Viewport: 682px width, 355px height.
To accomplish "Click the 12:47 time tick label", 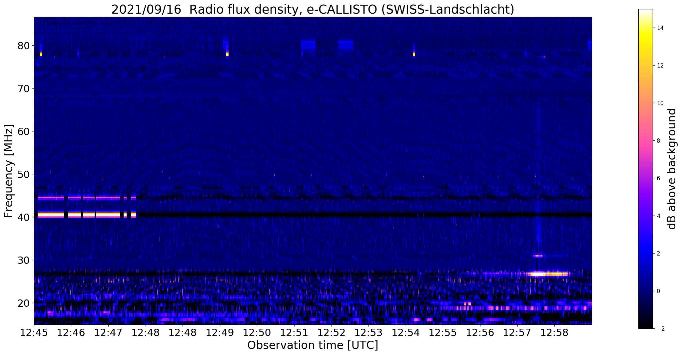I will click(108, 333).
